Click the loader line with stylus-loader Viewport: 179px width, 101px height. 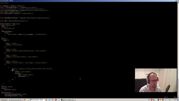[26, 63]
